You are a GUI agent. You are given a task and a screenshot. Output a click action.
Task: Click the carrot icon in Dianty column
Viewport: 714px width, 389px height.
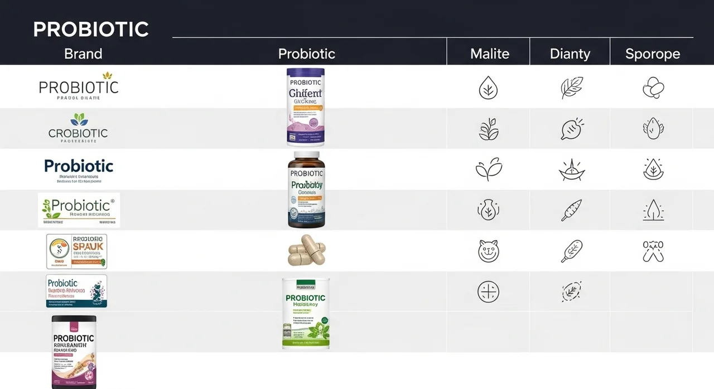tap(572, 210)
